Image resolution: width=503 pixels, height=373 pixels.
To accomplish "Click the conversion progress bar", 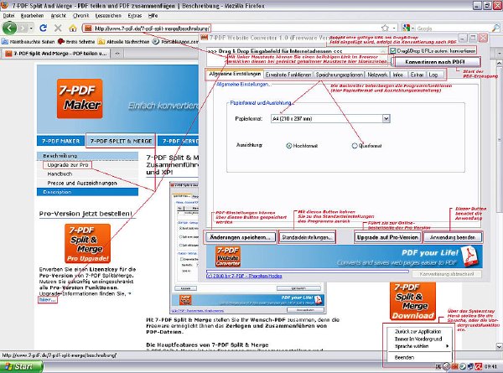I will [308, 272].
